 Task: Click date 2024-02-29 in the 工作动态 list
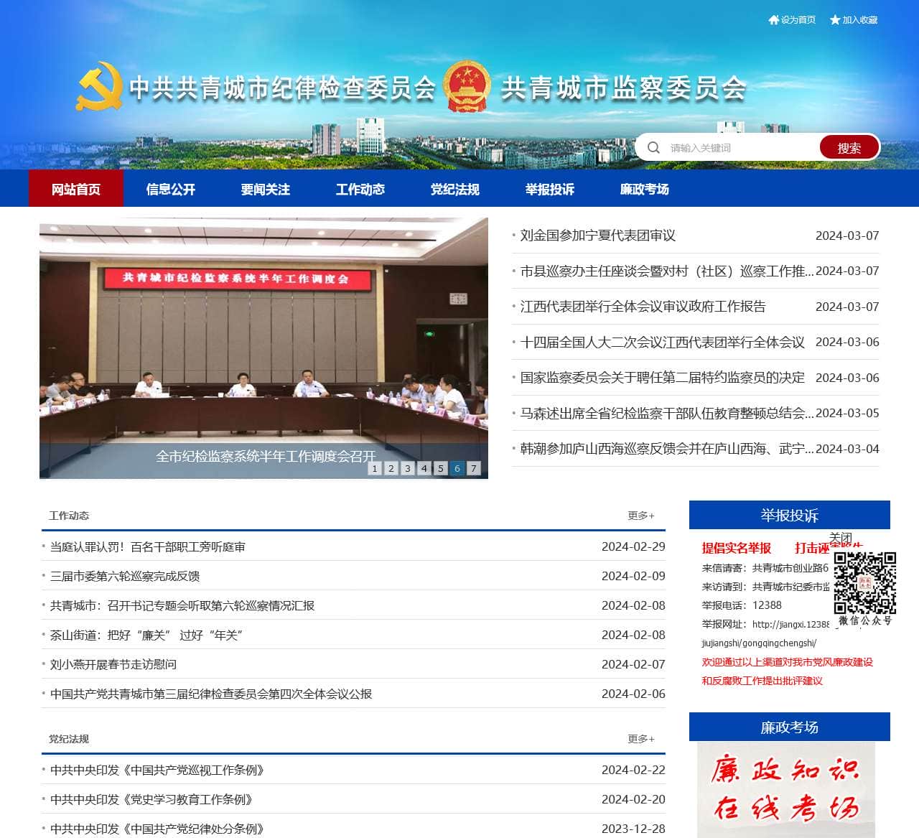[633, 547]
